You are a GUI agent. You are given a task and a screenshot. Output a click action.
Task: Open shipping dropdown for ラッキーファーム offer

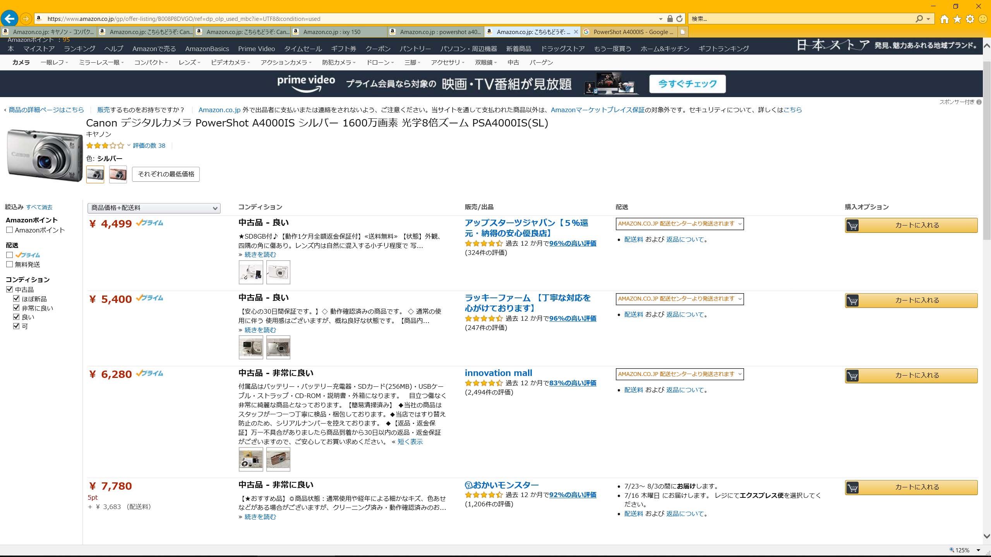(680, 299)
